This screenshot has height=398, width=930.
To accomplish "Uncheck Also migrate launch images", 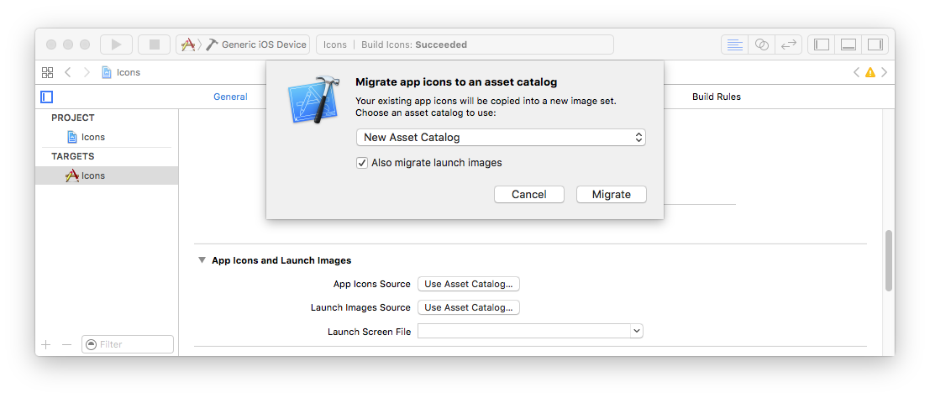I will [362, 163].
